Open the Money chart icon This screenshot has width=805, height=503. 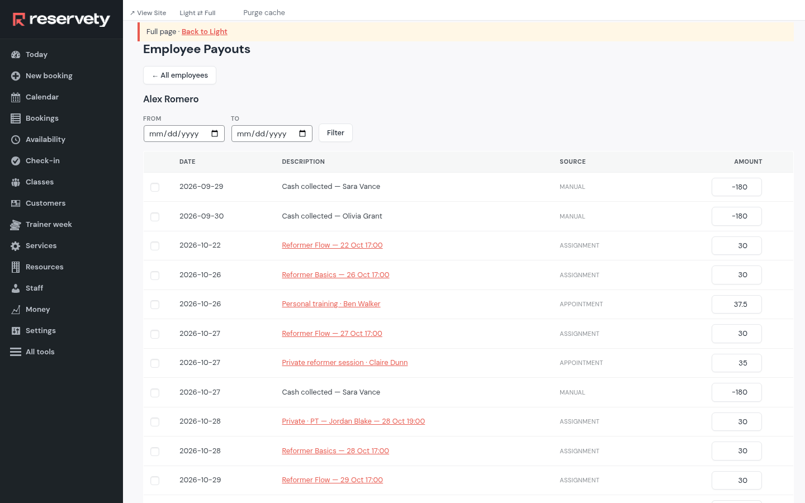pyautogui.click(x=16, y=310)
